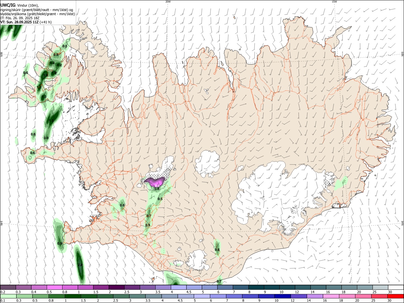Select upper-row legend swatch labeled 0.2
The height and width of the screenshot is (303, 404).
pyautogui.click(x=8, y=287)
